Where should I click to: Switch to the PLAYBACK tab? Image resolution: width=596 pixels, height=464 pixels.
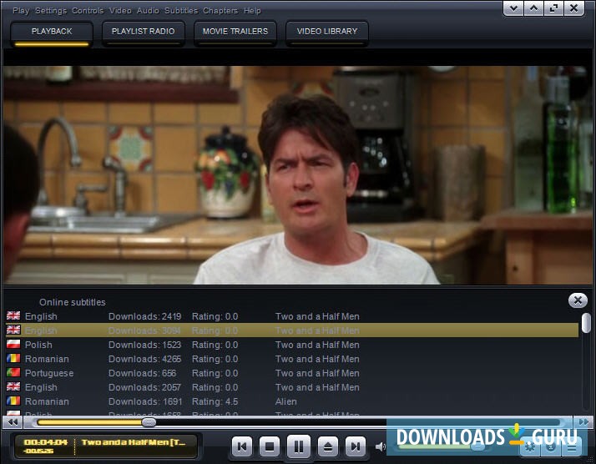[x=52, y=33]
